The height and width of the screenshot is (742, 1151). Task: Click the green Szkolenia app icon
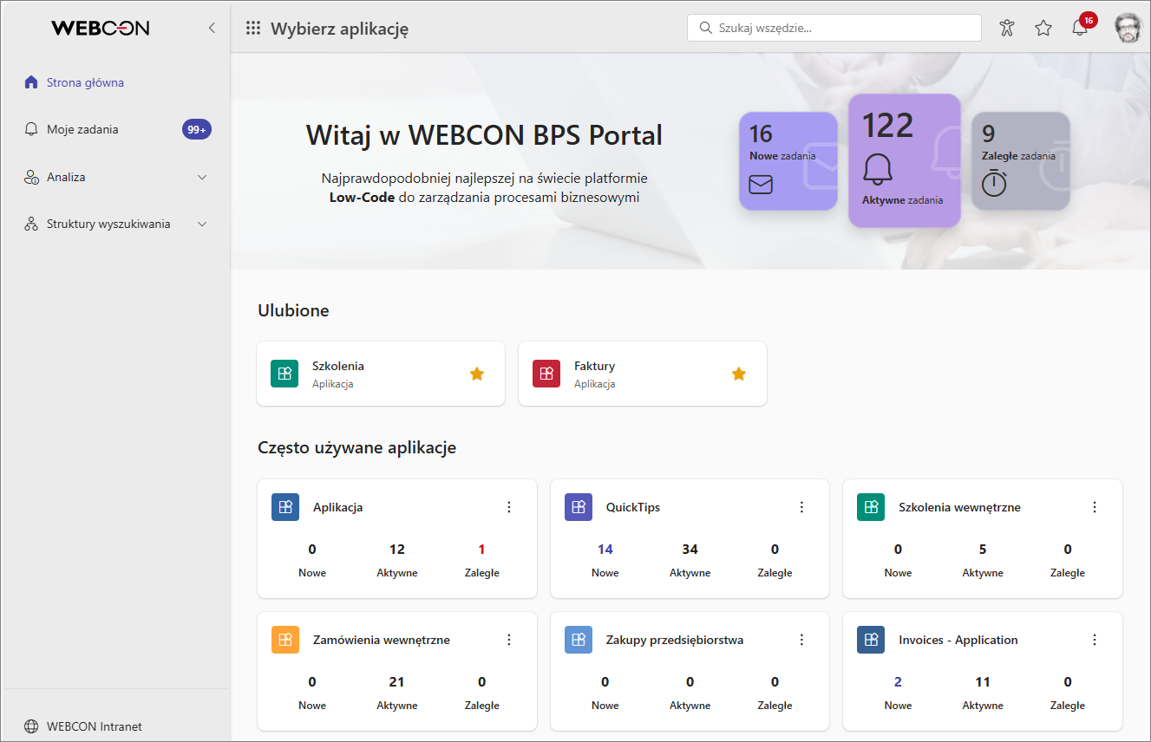[x=284, y=374]
